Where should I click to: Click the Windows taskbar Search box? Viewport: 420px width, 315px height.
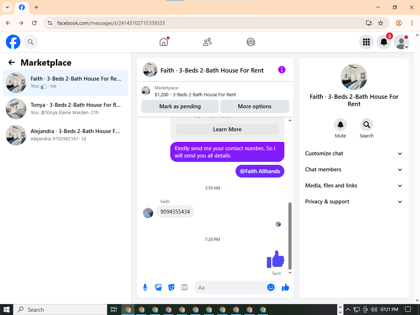tap(60, 310)
